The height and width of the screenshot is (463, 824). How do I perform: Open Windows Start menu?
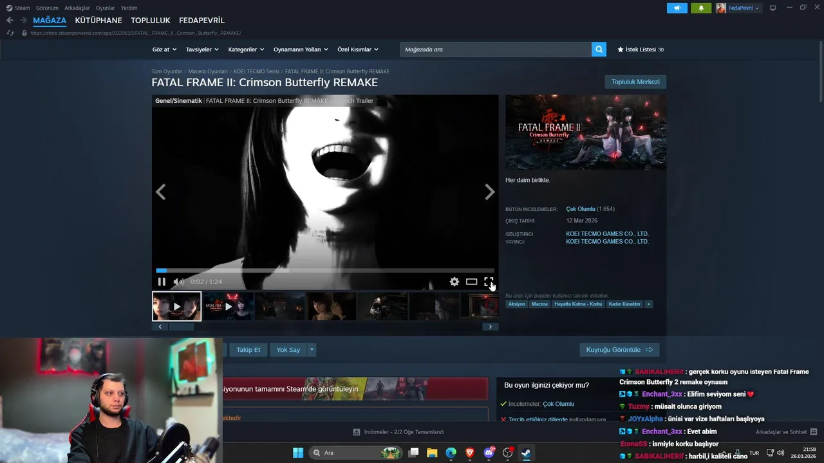298,453
